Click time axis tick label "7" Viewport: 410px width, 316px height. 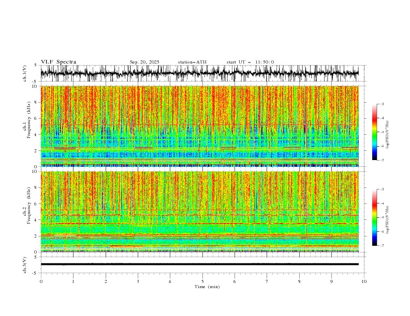(x=267, y=281)
